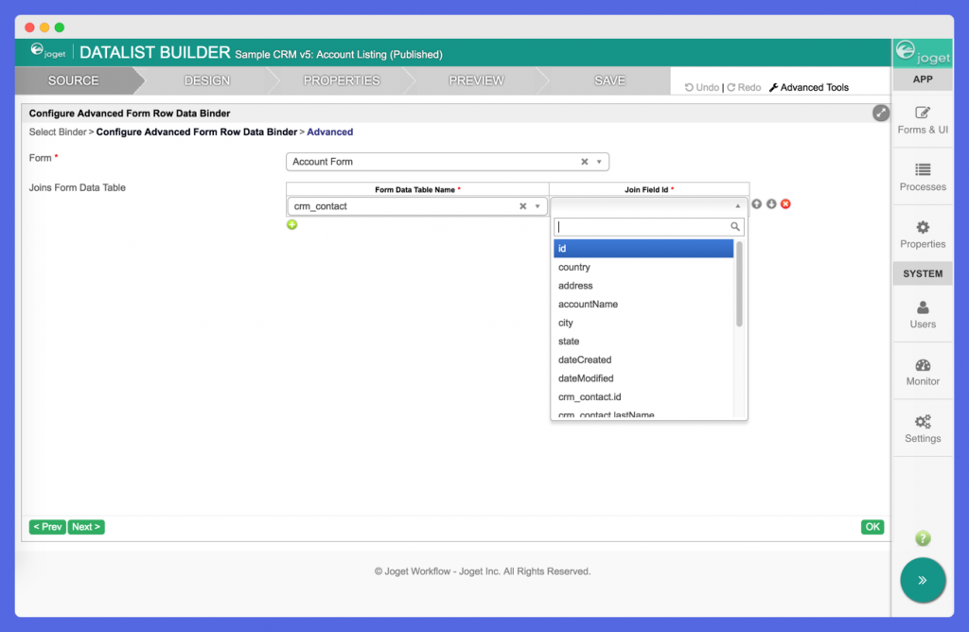Go to the DESIGN step
The height and width of the screenshot is (632, 969).
pyautogui.click(x=207, y=81)
